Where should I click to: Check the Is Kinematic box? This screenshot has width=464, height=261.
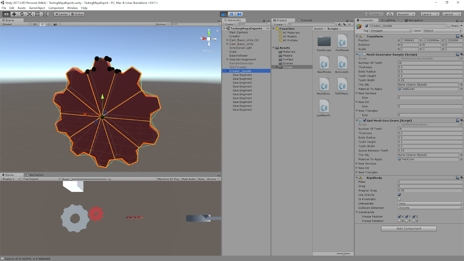point(399,199)
